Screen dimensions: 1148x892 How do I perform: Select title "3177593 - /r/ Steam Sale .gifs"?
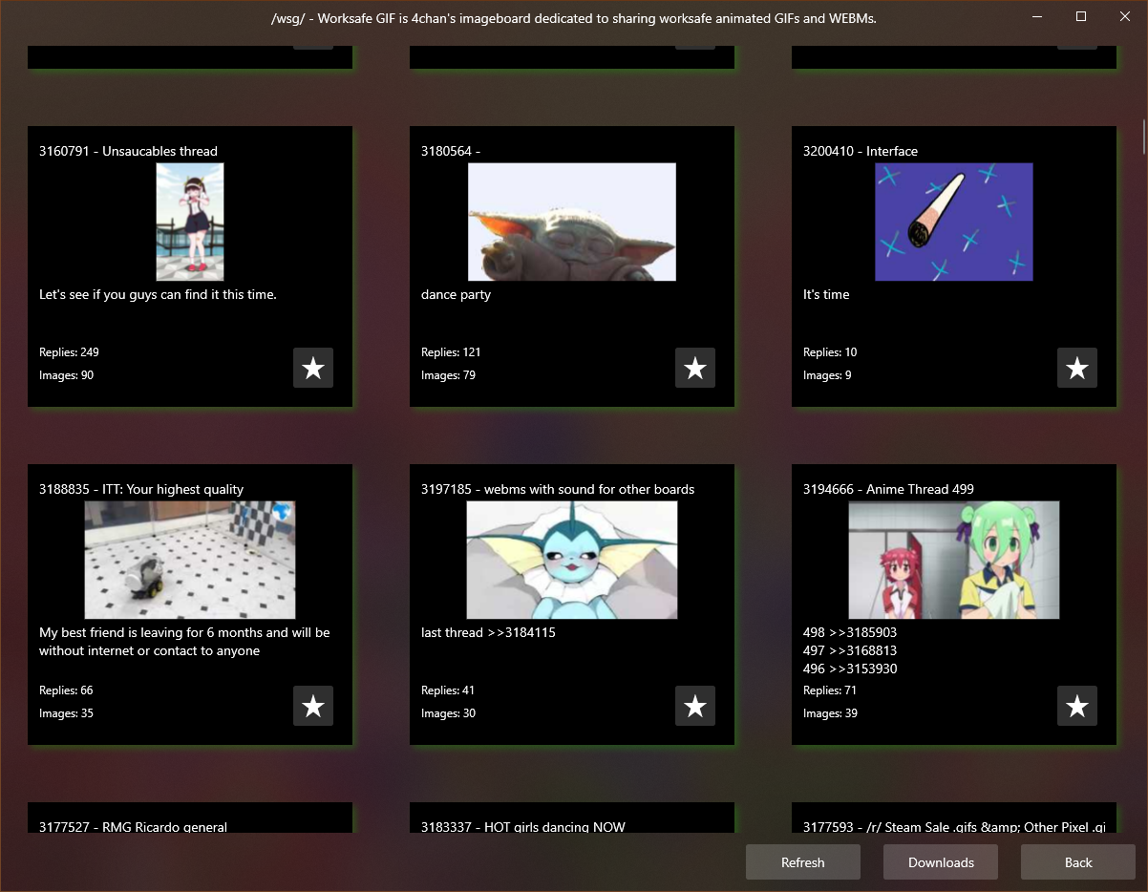(954, 827)
